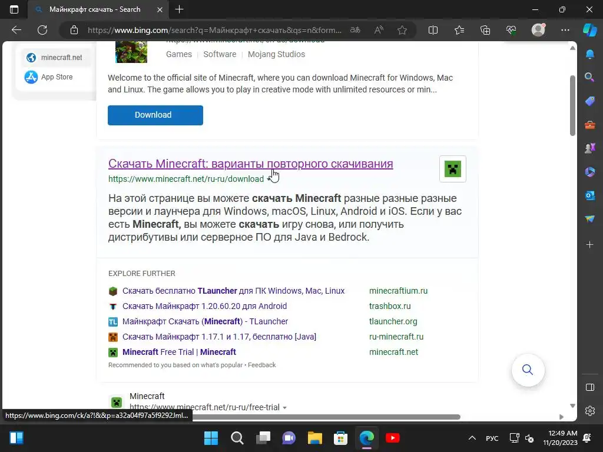The image size is (603, 452).
Task: Open Collections icon
Action: (485, 30)
